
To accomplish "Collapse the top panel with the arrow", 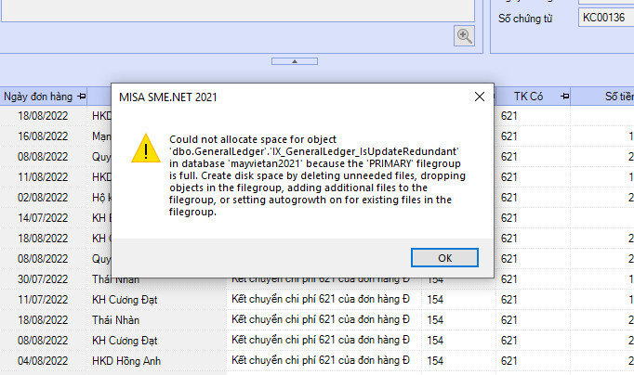I will (295, 61).
